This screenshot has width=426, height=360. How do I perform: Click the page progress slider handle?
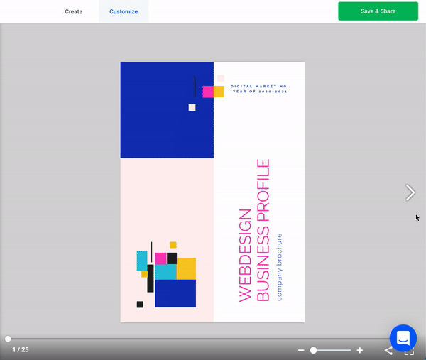click(x=8, y=339)
